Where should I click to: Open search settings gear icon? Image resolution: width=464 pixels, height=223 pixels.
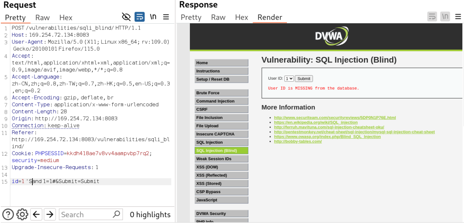(22, 214)
